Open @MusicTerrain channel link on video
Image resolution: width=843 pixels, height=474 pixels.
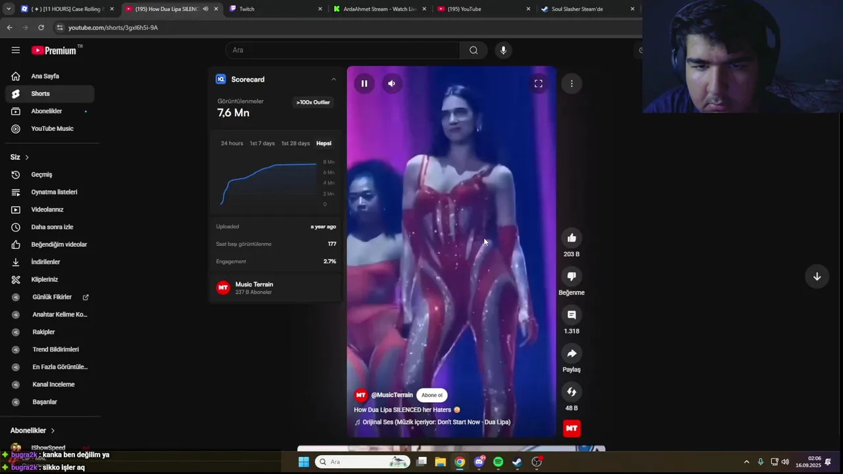(392, 395)
